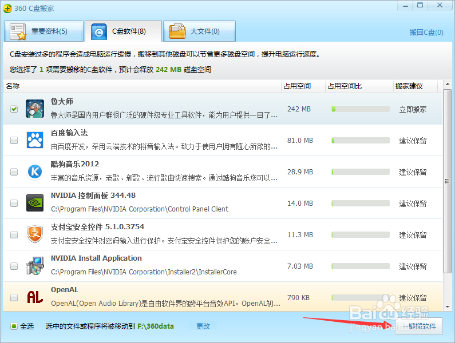The height and width of the screenshot is (343, 455).
Task: Click the NVIDIA Control Panel Client path
Action: coord(140,209)
